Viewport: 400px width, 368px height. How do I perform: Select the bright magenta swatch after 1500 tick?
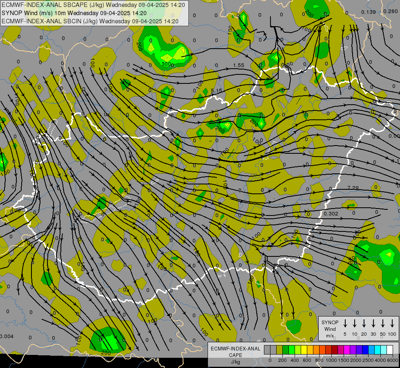(347, 350)
